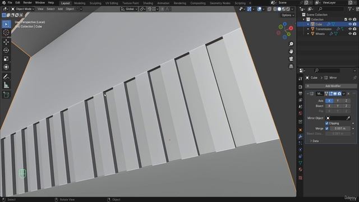Select the Cursor tool
The image size is (359, 202).
[x=6, y=33]
